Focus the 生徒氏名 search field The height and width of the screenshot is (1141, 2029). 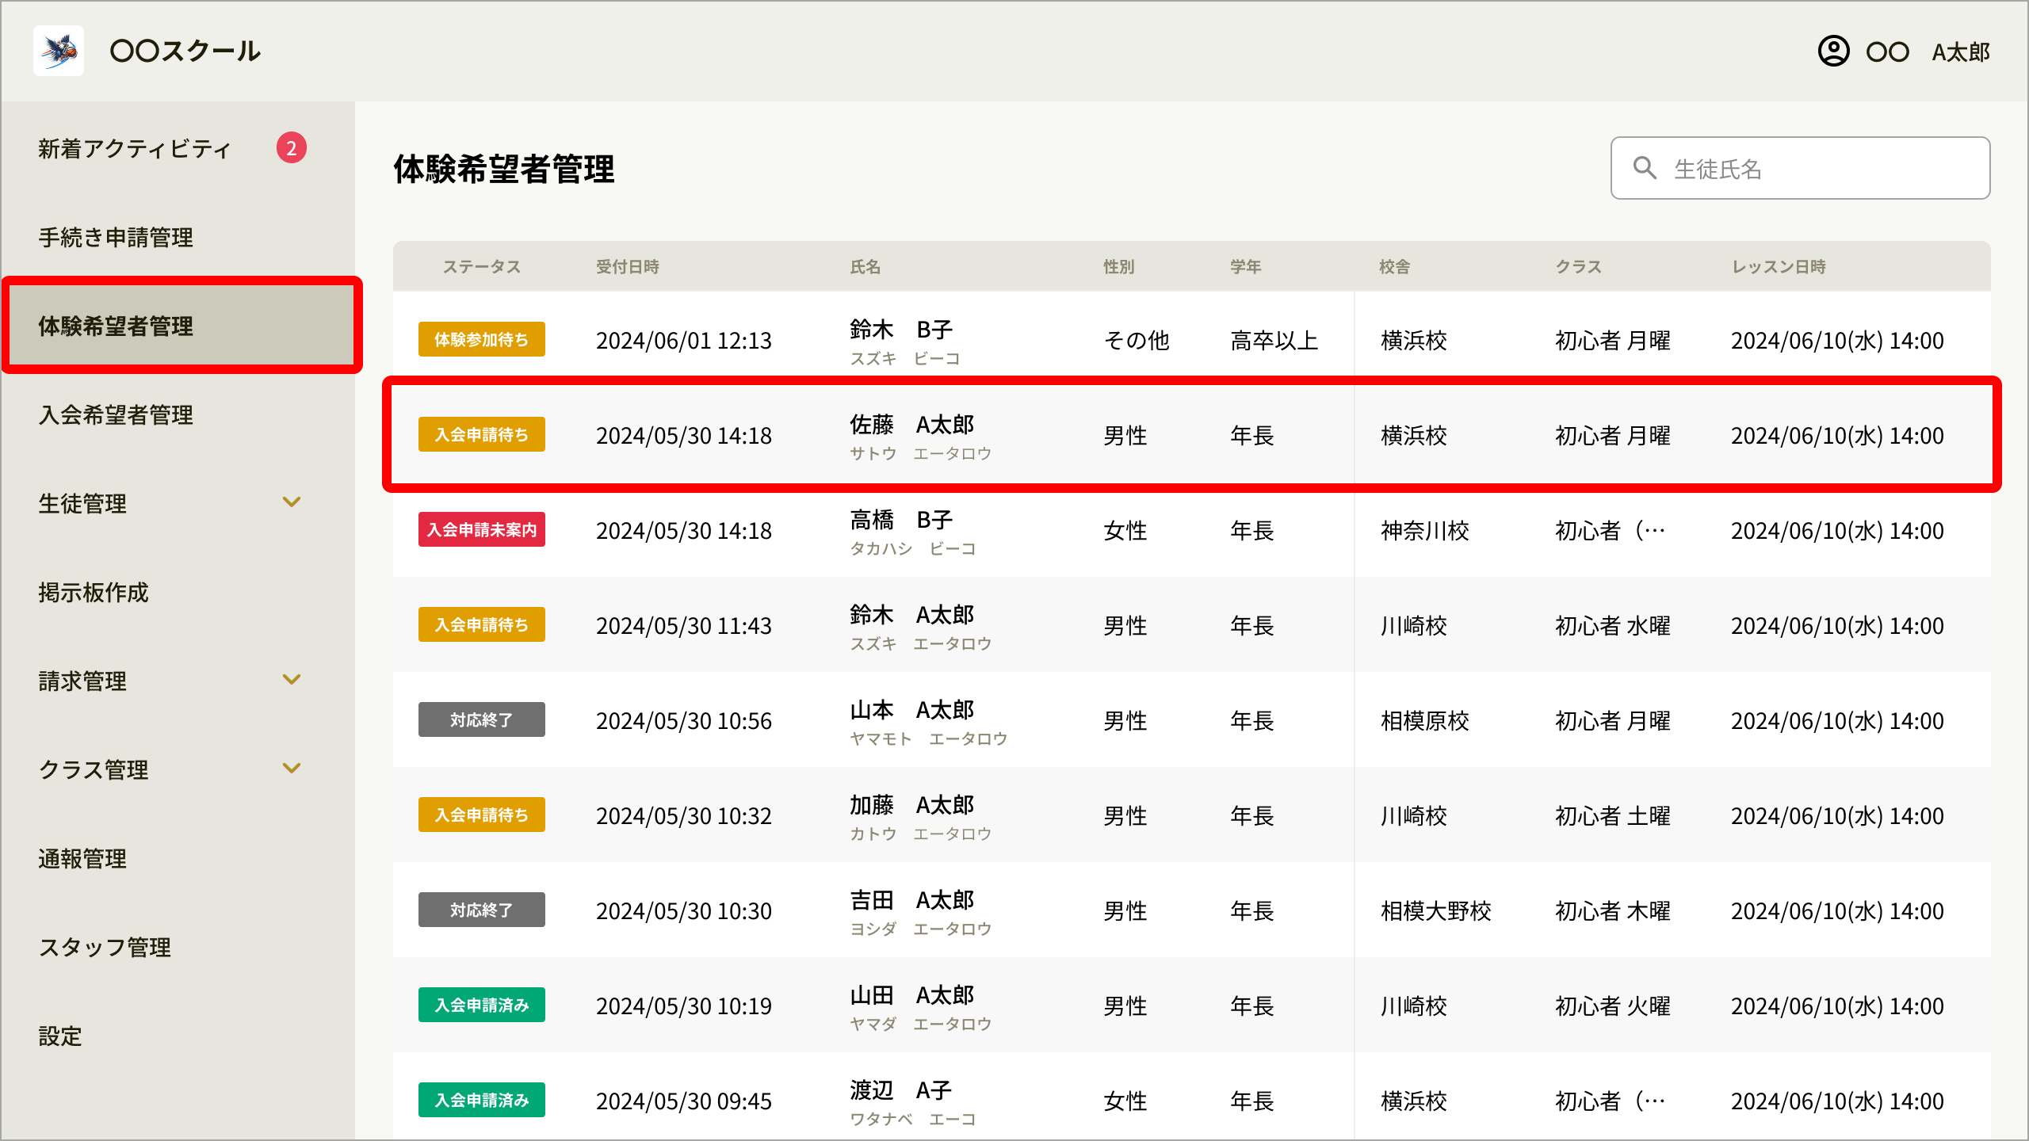pos(1800,168)
